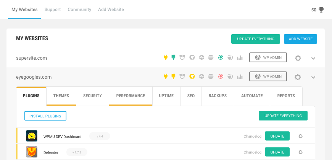The width and height of the screenshot is (332, 160).
Task: Click the supersite.com site name
Action: tap(31, 58)
